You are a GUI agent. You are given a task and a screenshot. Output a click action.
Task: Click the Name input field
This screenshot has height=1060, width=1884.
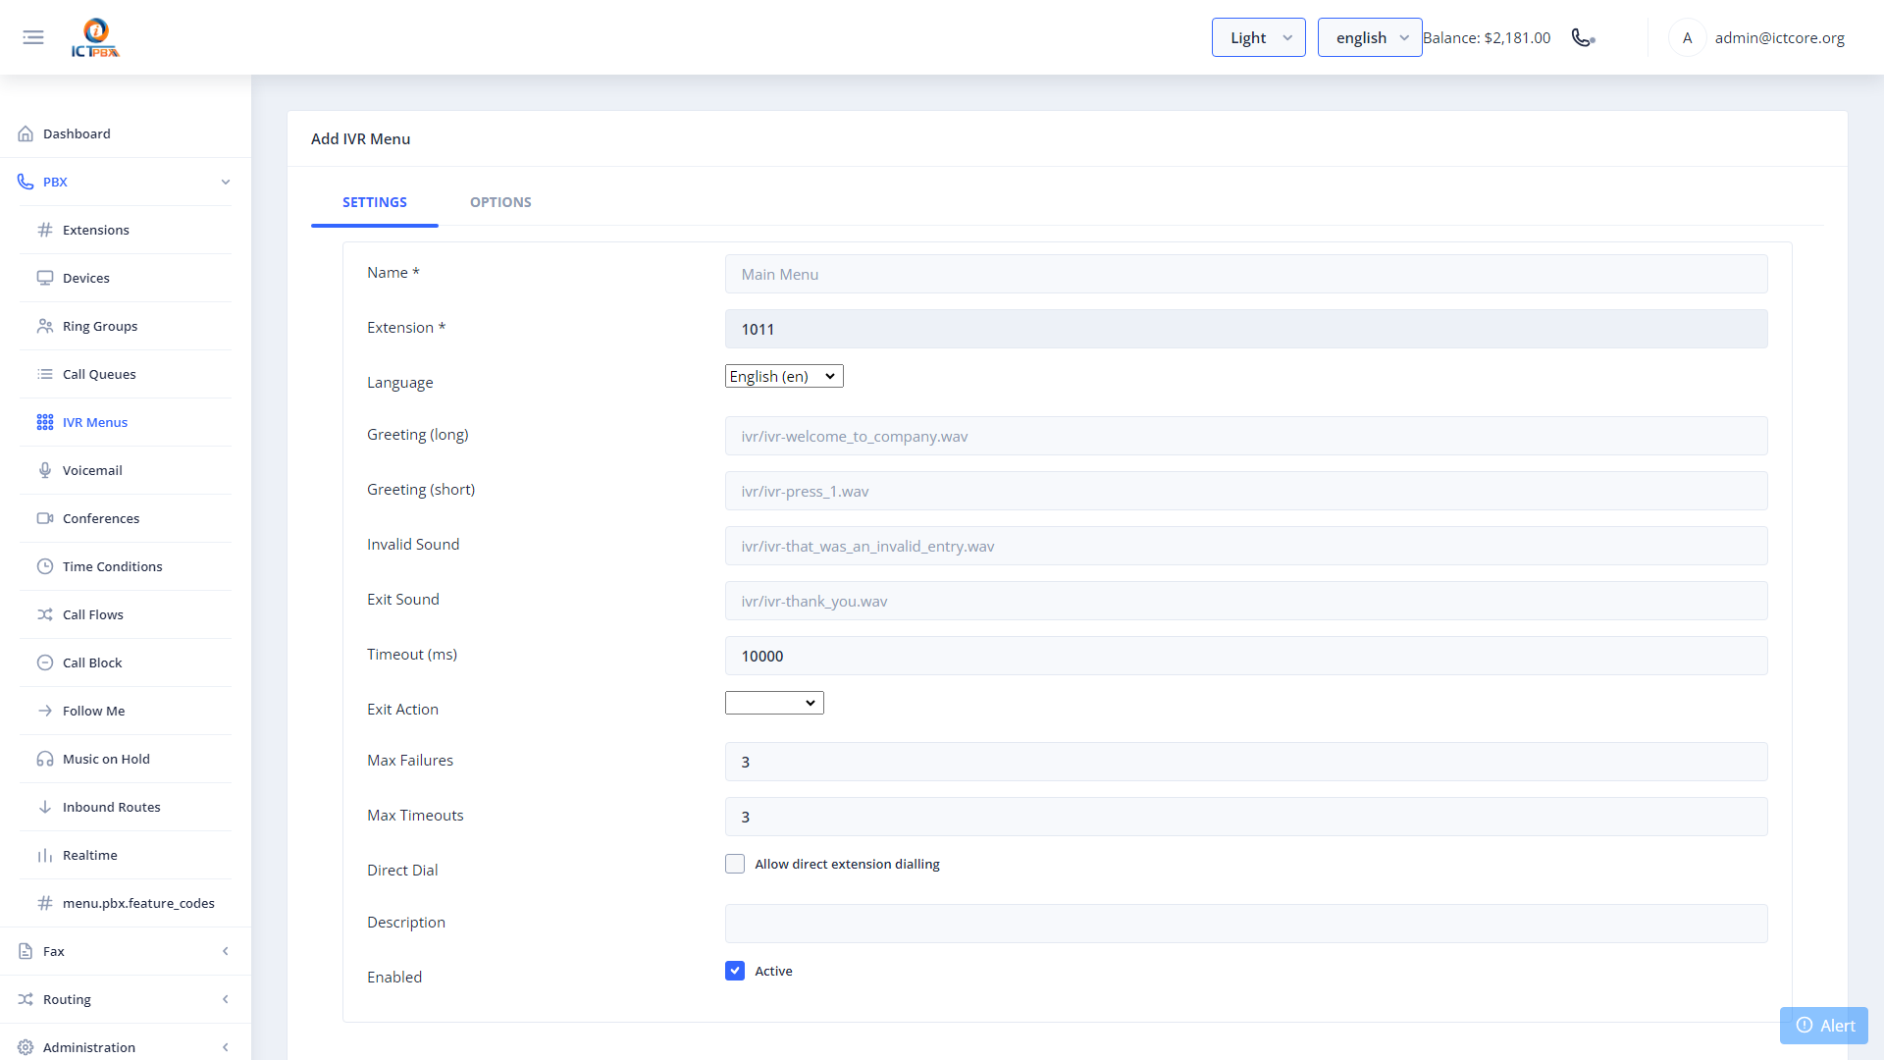(x=1246, y=274)
